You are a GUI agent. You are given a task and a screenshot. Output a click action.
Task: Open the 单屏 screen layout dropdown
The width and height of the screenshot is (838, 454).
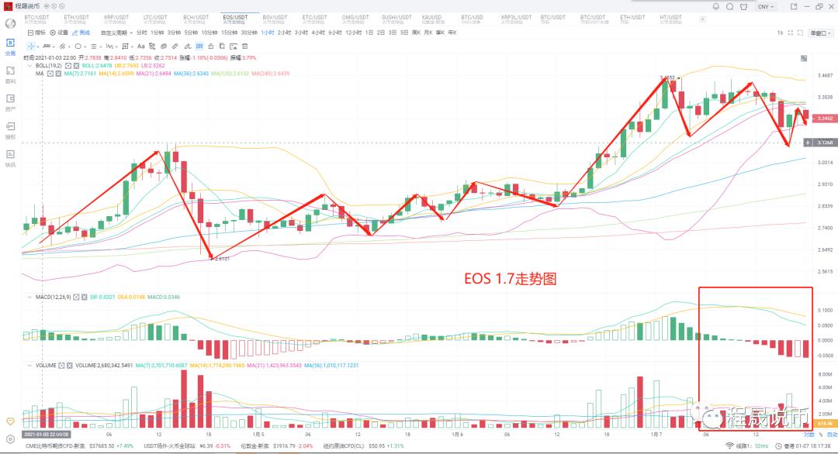(820, 33)
